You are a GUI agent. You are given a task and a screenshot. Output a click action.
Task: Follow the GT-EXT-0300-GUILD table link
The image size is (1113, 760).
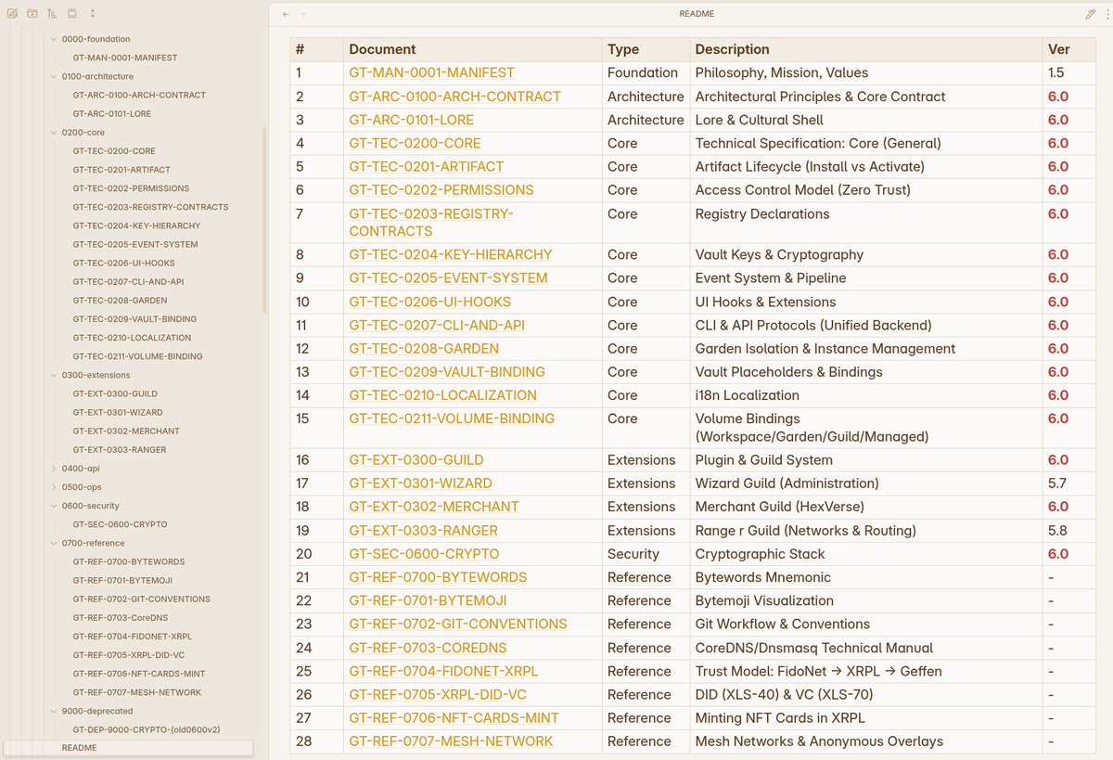(416, 460)
